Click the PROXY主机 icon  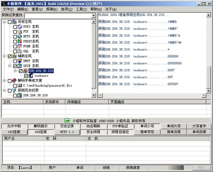click(x=20, y=41)
